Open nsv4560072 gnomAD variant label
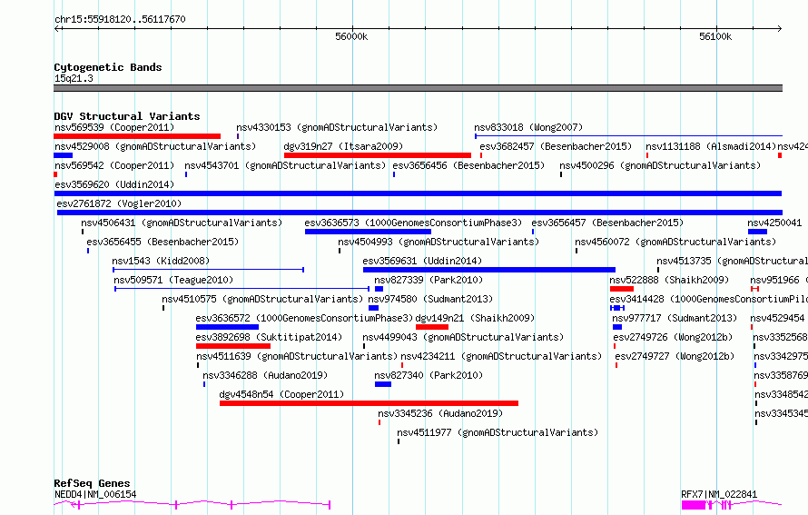The height and width of the screenshot is (515, 808). pos(675,242)
